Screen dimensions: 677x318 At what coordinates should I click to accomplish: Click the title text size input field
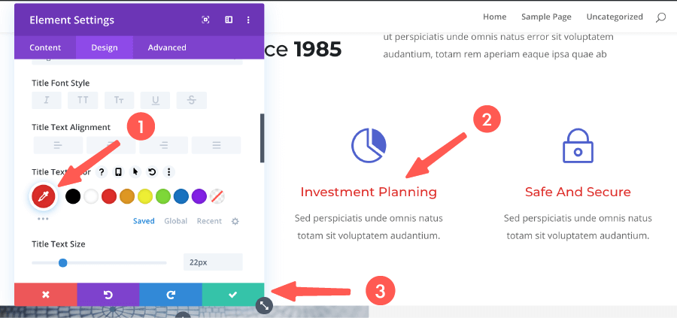(212, 262)
